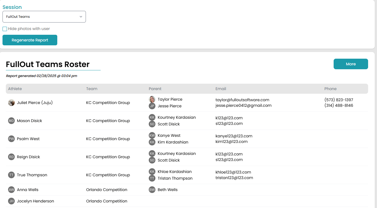Screen dimensions: 377x208
Task: Click Reign Disick's RD avatar
Action: 11,157
